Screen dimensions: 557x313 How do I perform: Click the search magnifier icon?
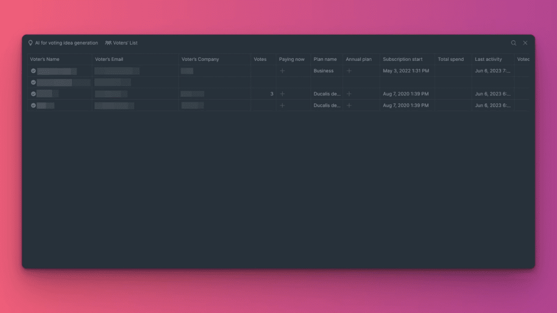point(513,43)
